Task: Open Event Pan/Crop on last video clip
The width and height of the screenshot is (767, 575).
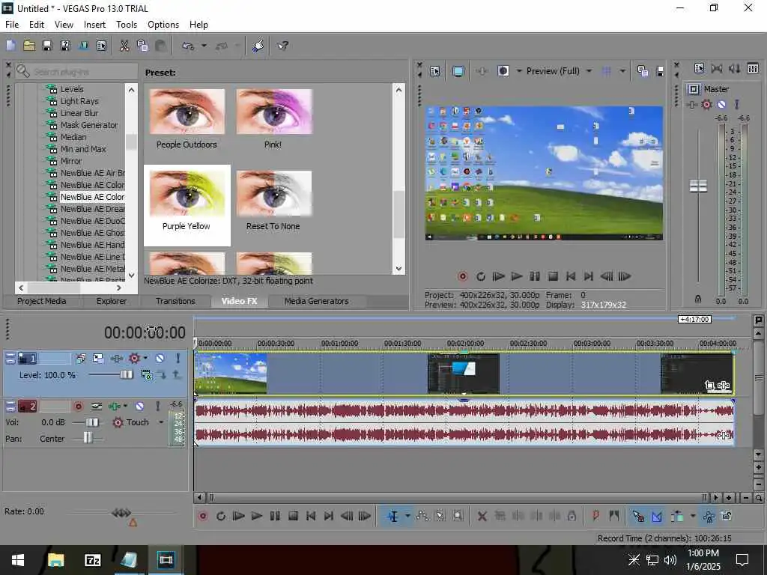Action: [710, 386]
